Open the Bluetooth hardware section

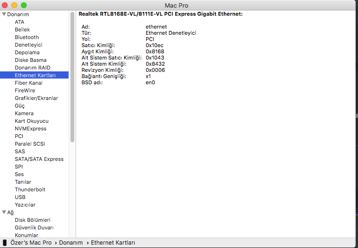[x=27, y=37]
